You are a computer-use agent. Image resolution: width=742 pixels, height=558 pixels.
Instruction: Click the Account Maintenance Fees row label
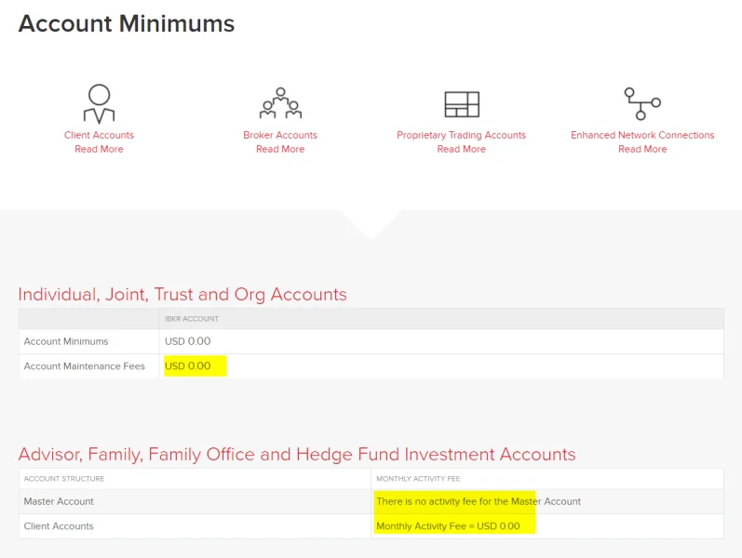[x=85, y=366]
